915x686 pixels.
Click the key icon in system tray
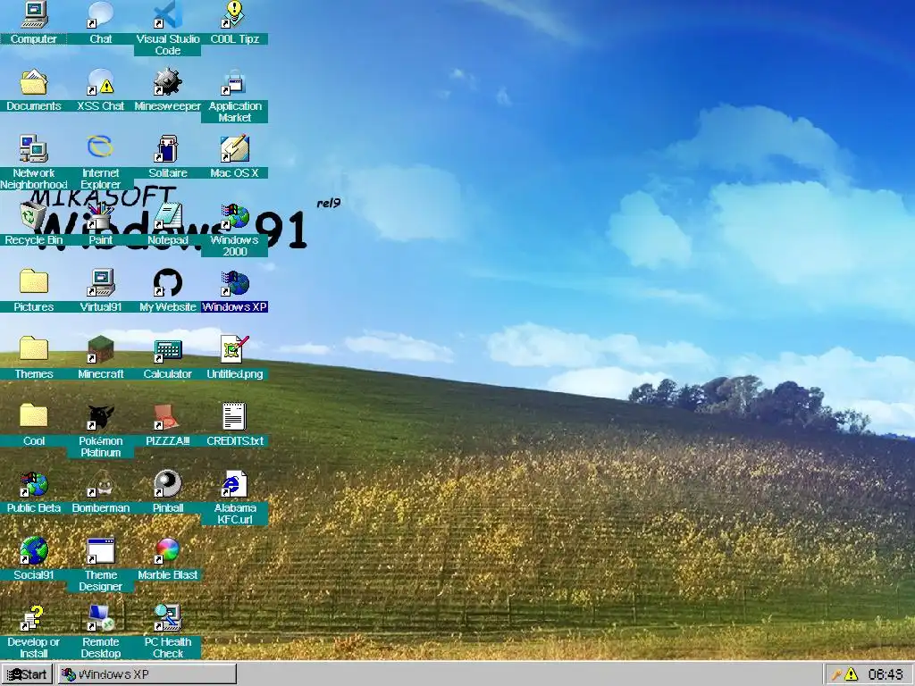coord(836,674)
